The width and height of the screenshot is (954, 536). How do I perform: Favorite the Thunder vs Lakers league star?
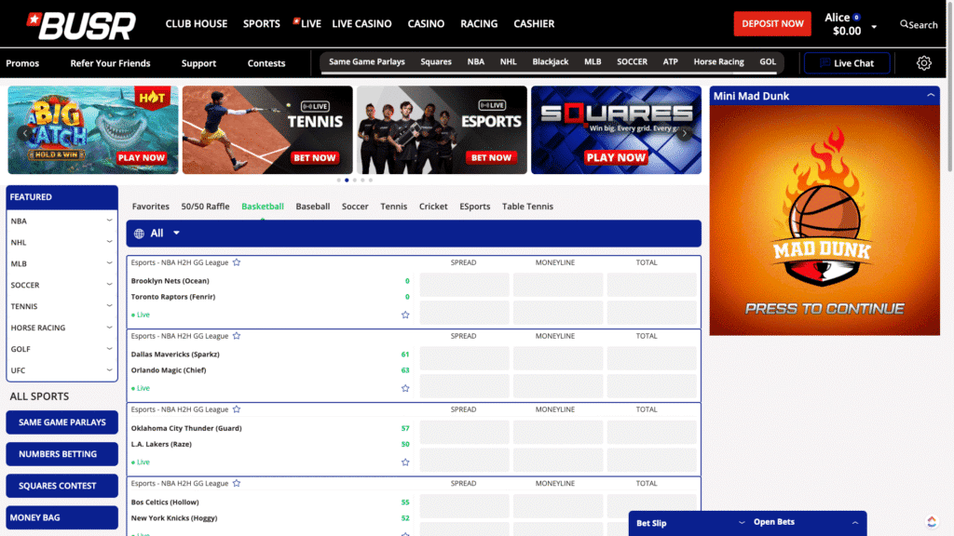(237, 409)
